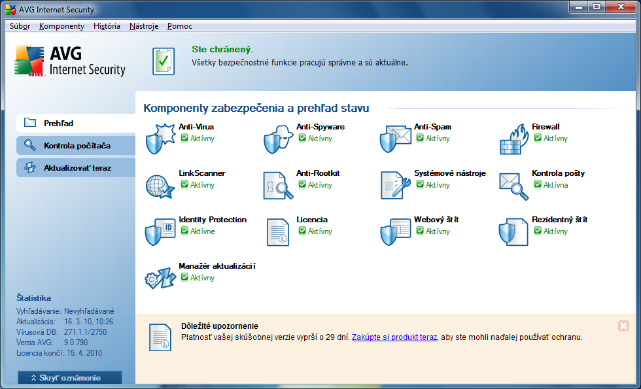Open the Anti-Rootkit magnifier icon
The image size is (641, 389).
277,184
